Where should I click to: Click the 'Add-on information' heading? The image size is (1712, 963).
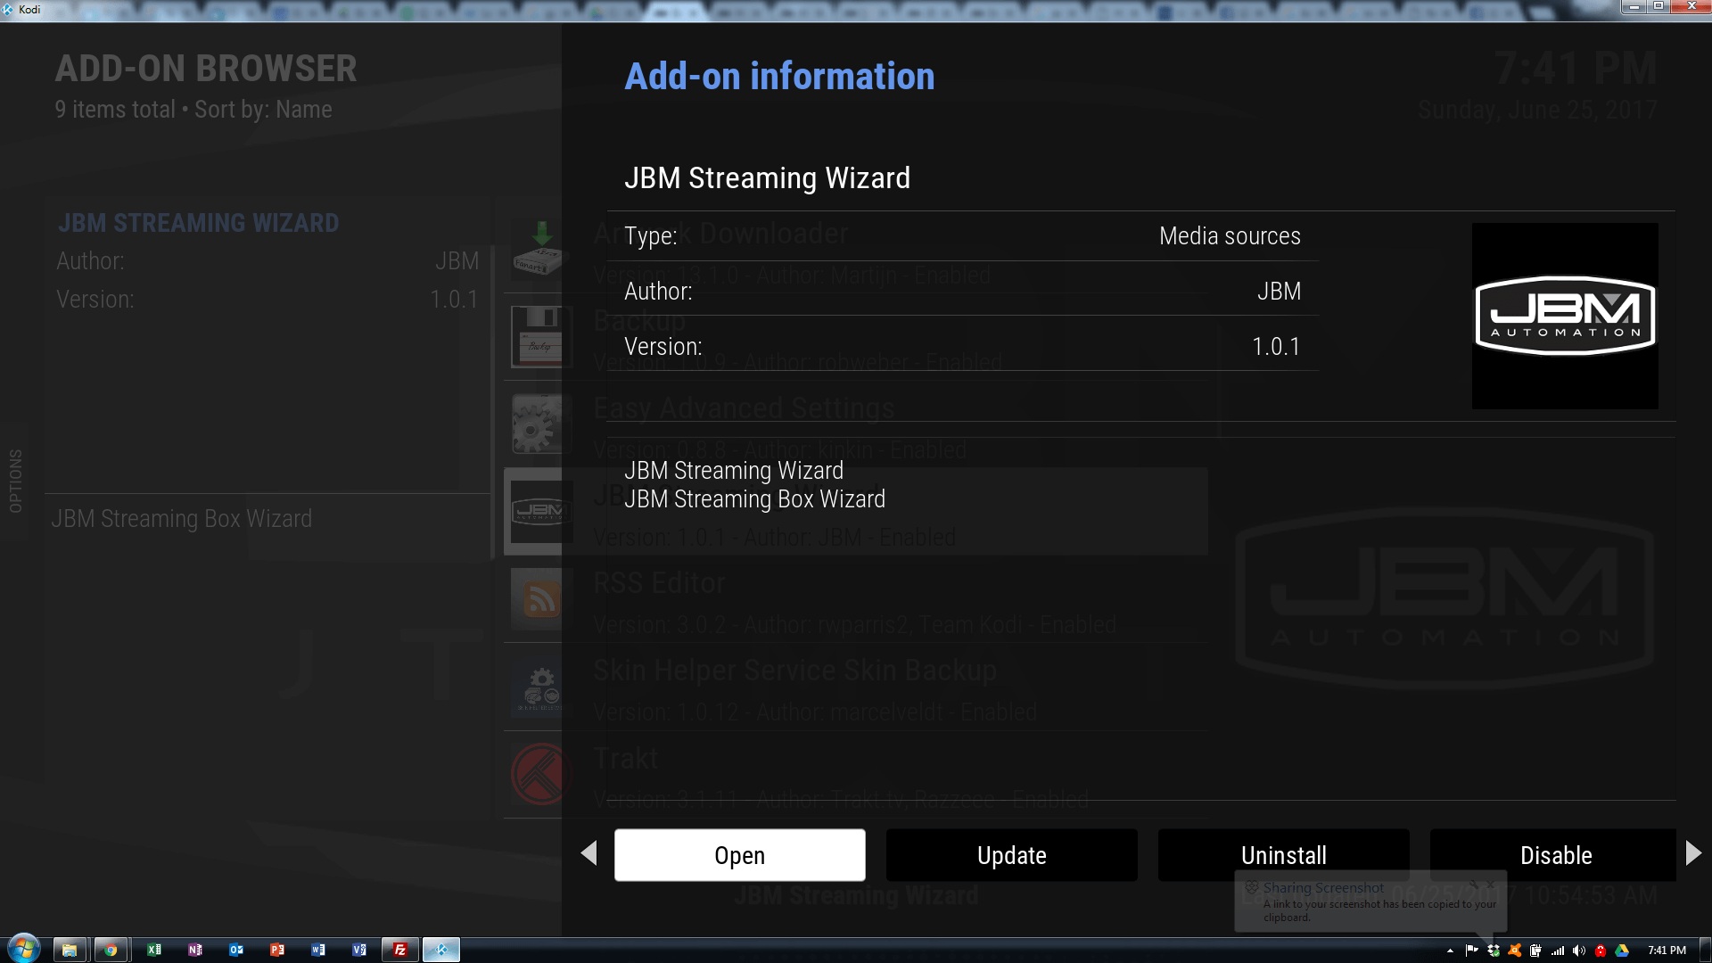pos(779,77)
